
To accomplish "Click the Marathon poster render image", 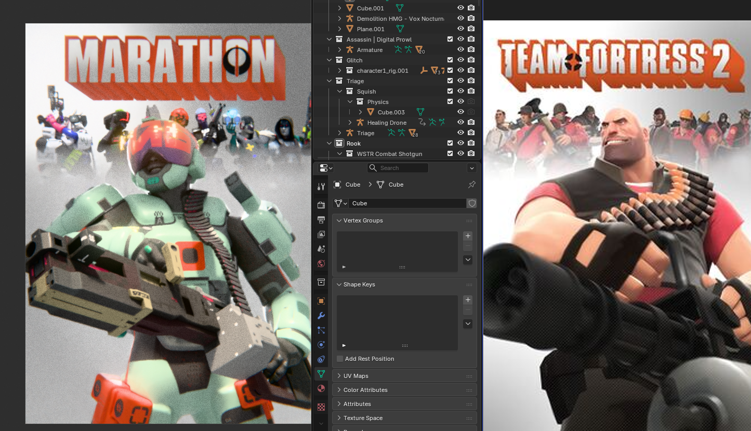I will tap(168, 224).
